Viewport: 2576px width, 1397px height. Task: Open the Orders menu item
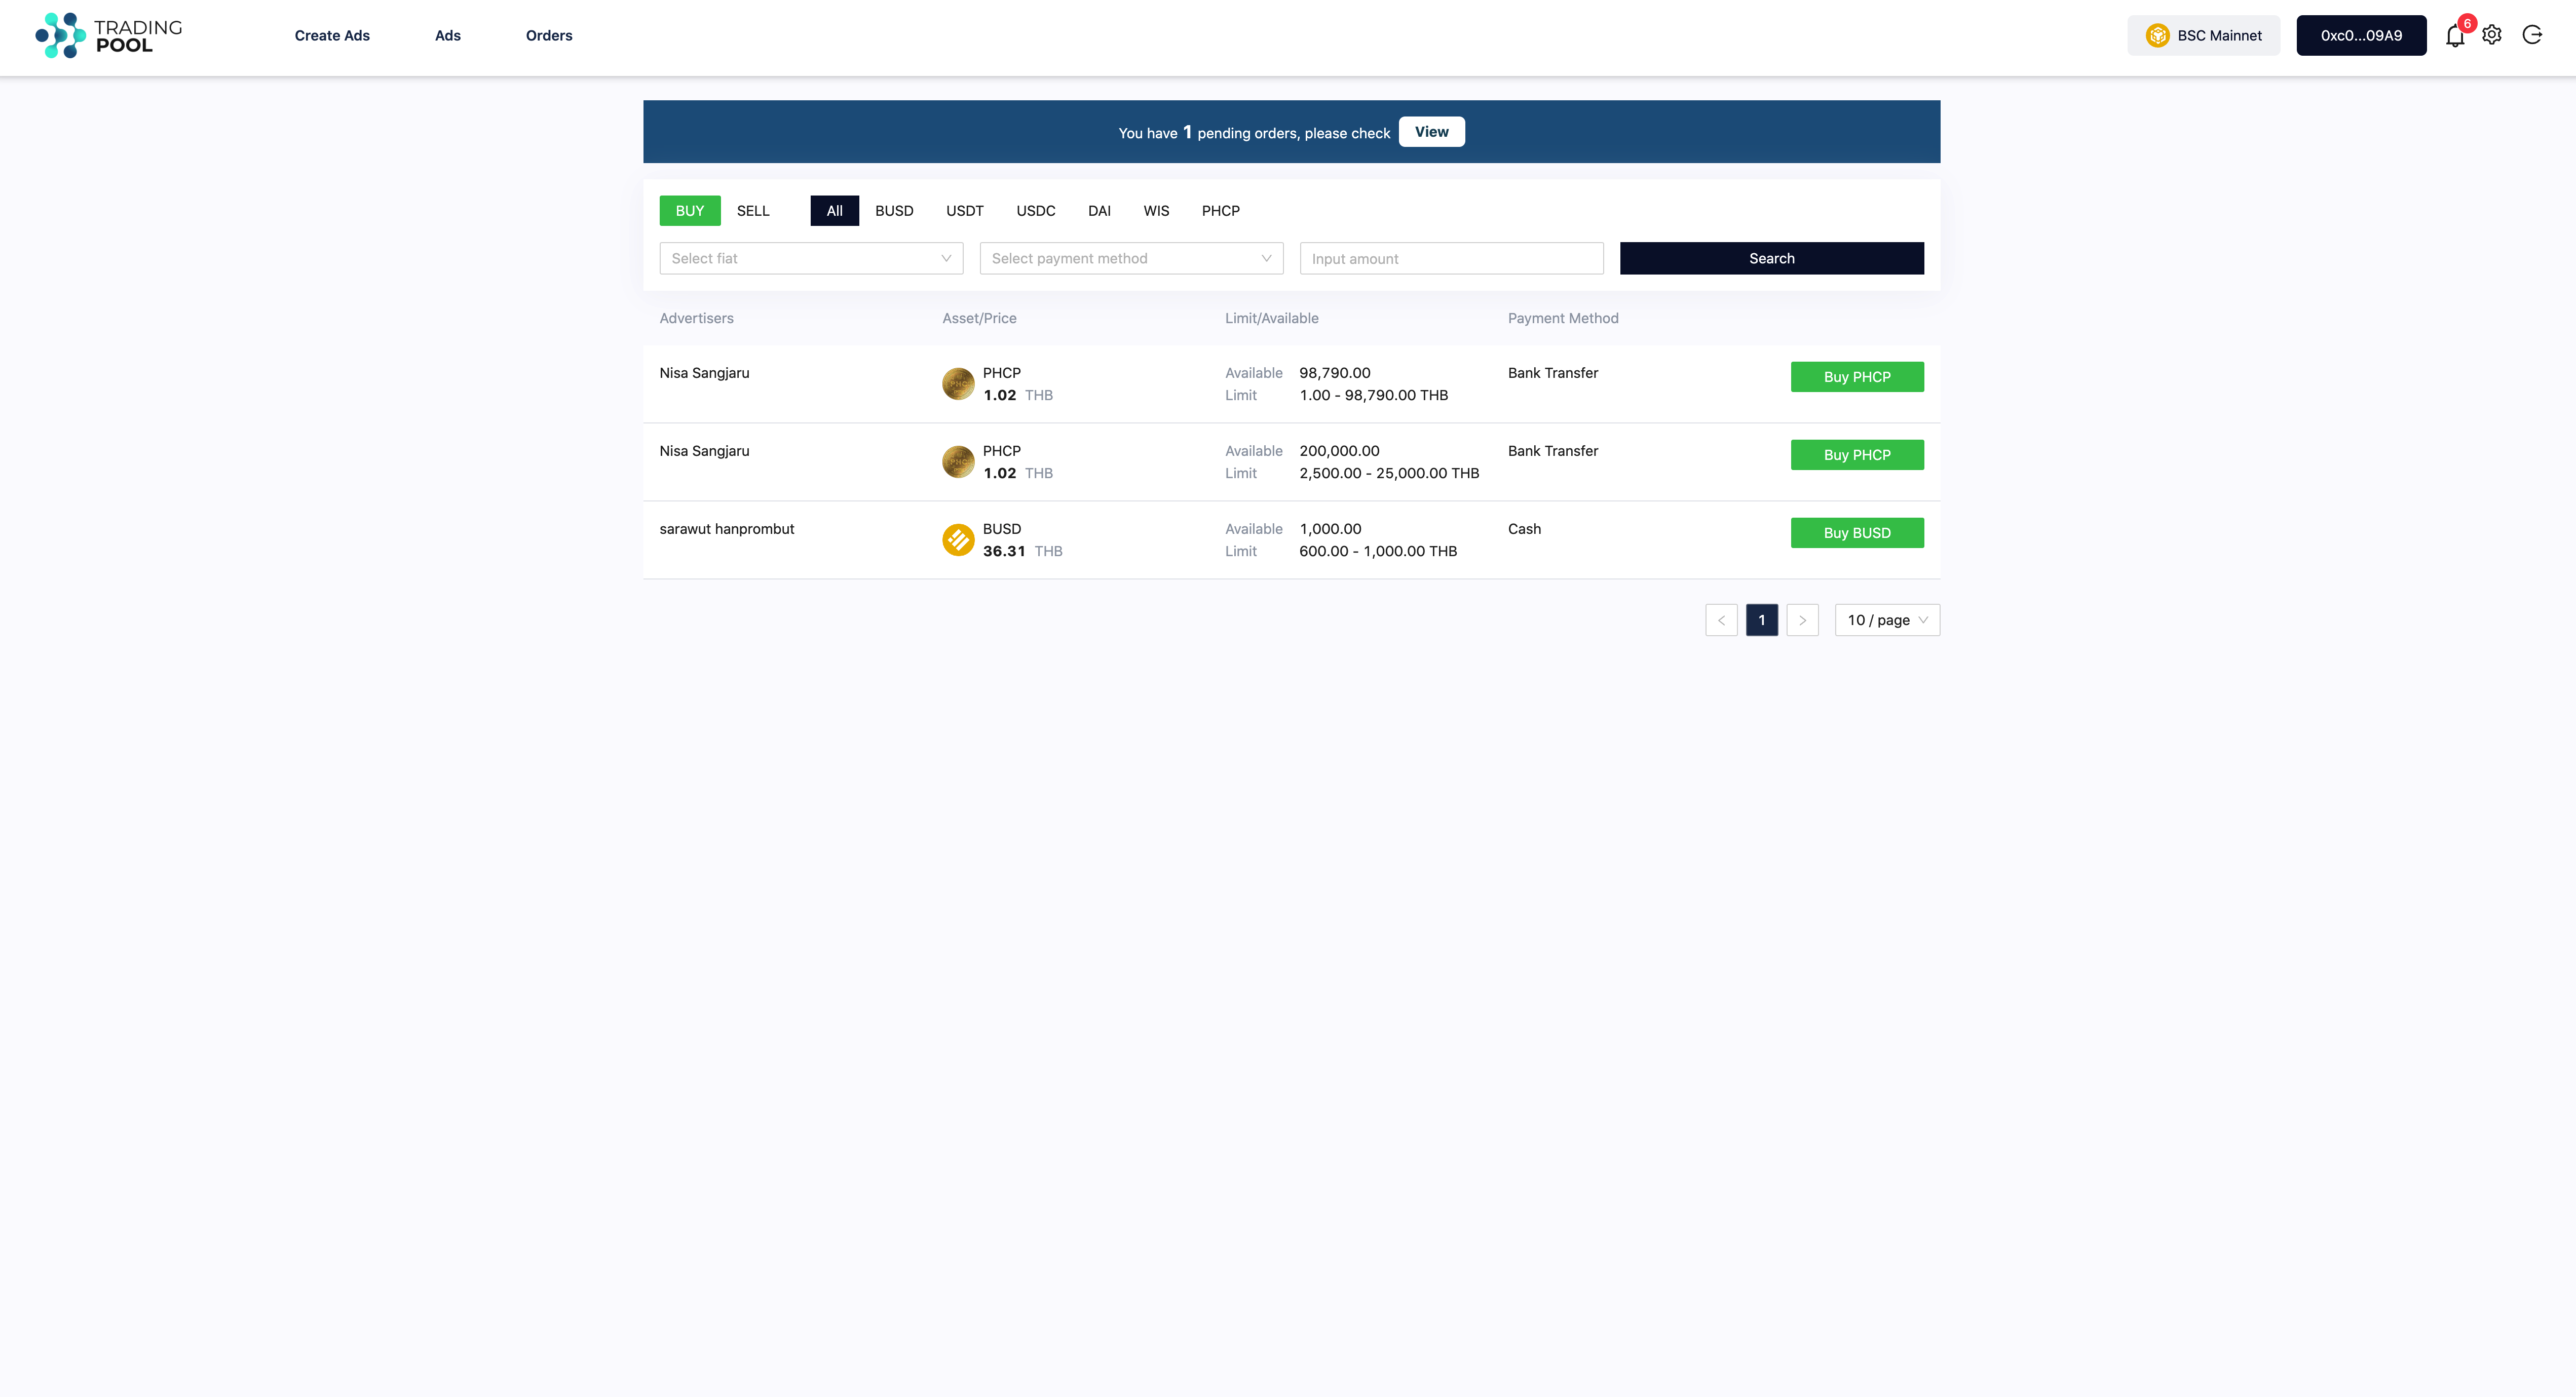point(548,36)
